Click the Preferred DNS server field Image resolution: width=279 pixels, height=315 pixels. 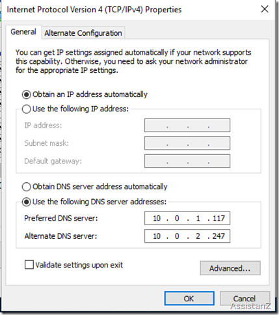(187, 218)
